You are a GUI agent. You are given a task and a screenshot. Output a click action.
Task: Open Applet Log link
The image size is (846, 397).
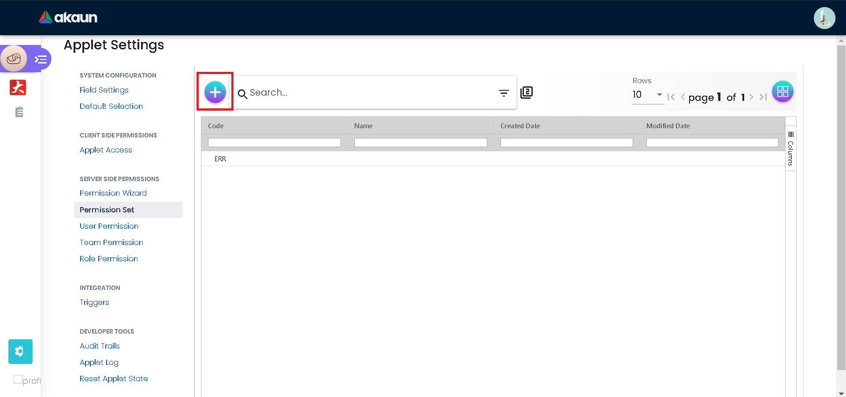point(99,362)
